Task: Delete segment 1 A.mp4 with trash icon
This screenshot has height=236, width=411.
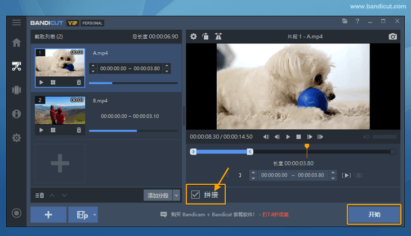Action: pos(79,82)
